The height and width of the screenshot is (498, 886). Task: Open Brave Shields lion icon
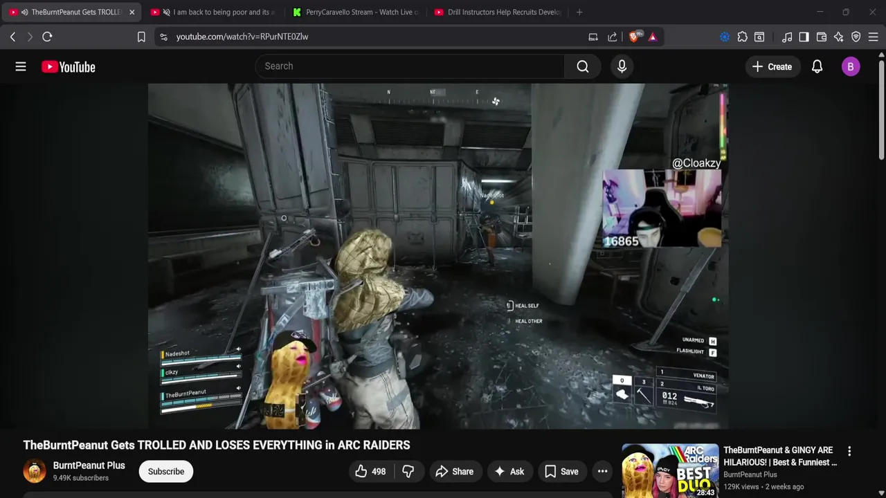point(634,37)
